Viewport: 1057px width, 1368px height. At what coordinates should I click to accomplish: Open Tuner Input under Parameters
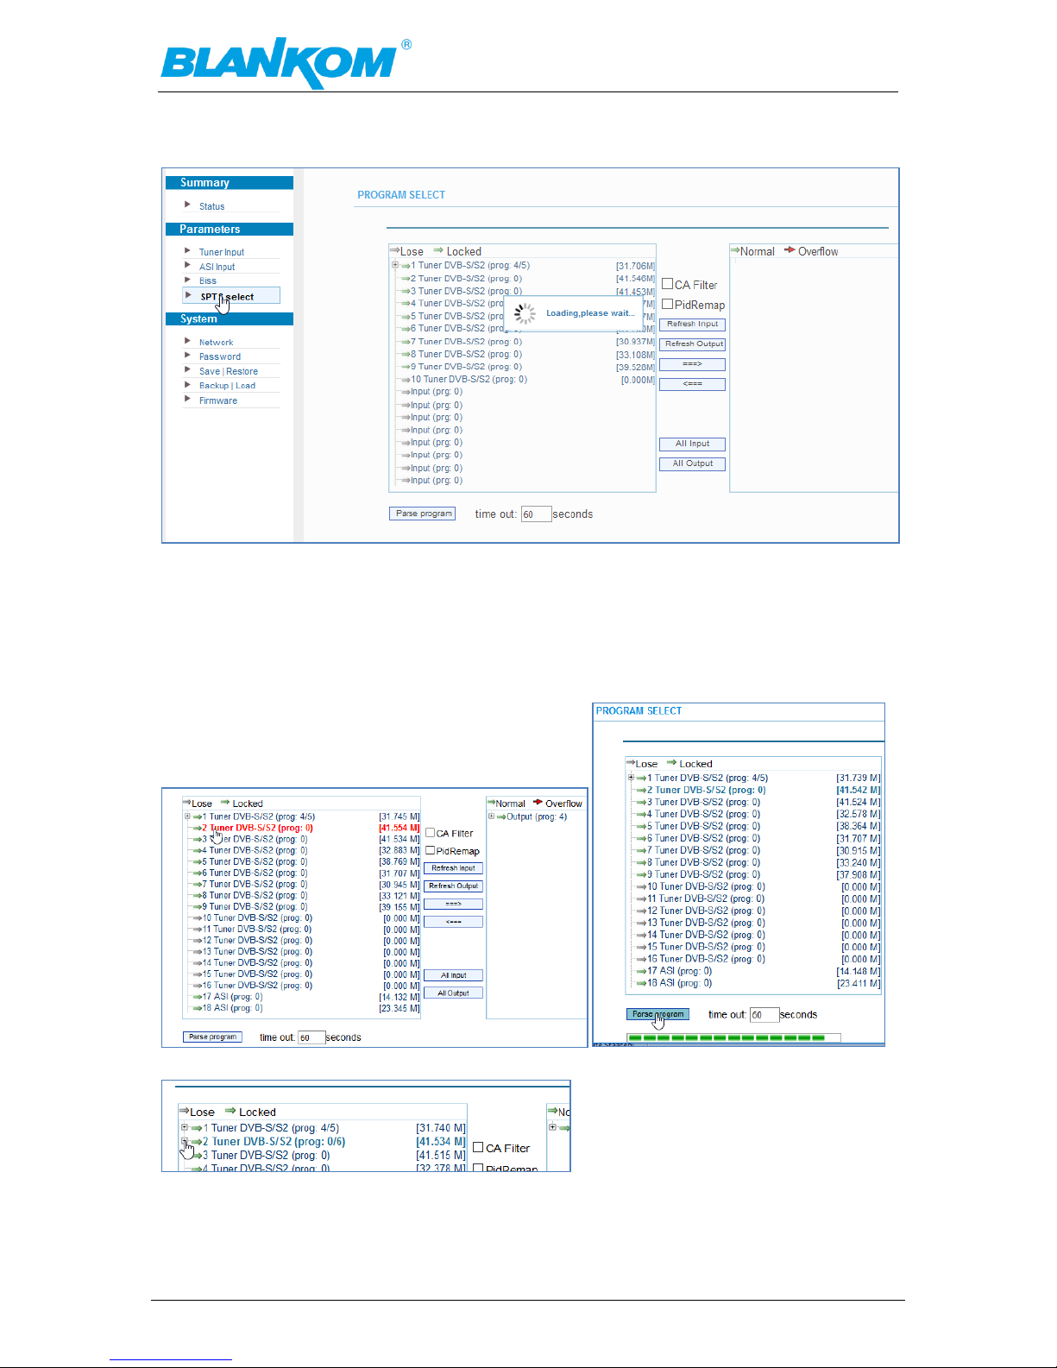coord(222,252)
